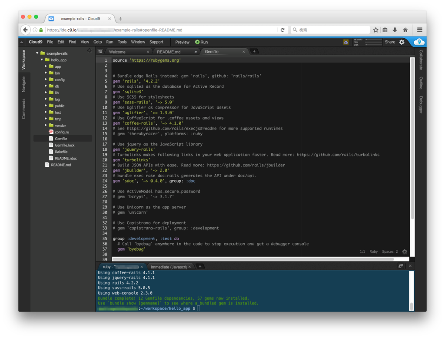Reload the page with the refresh icon

point(282,30)
